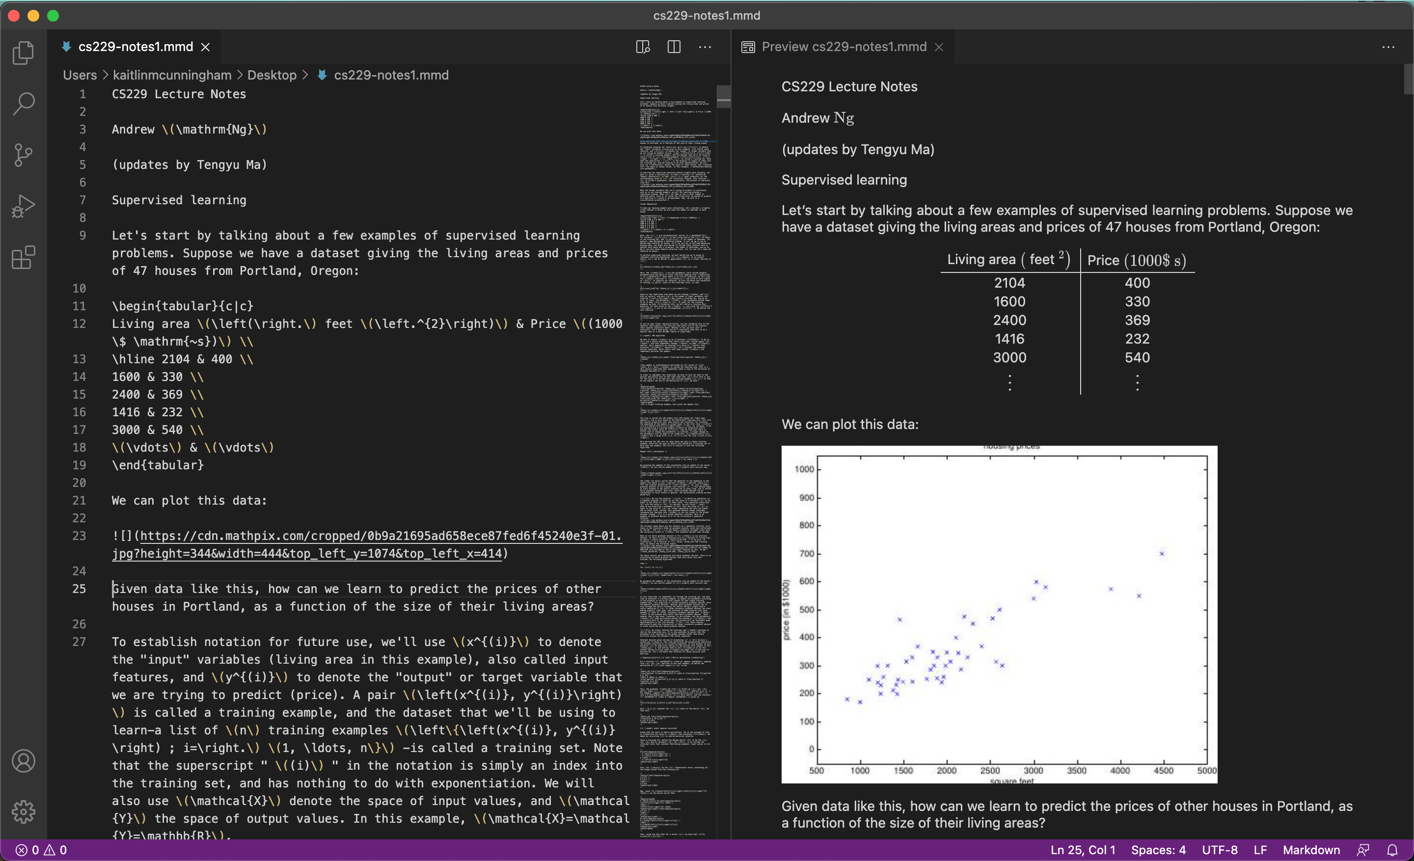
Task: Open the notifications bell in status bar
Action: [x=1391, y=850]
